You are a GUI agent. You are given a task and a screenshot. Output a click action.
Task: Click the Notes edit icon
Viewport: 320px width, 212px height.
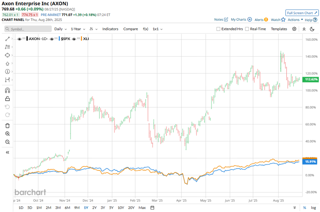click(x=226, y=19)
